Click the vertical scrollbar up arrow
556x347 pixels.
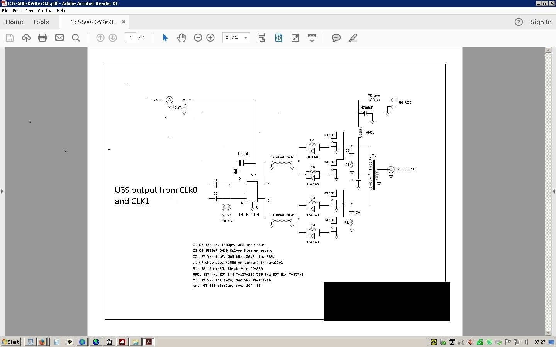[x=548, y=51]
